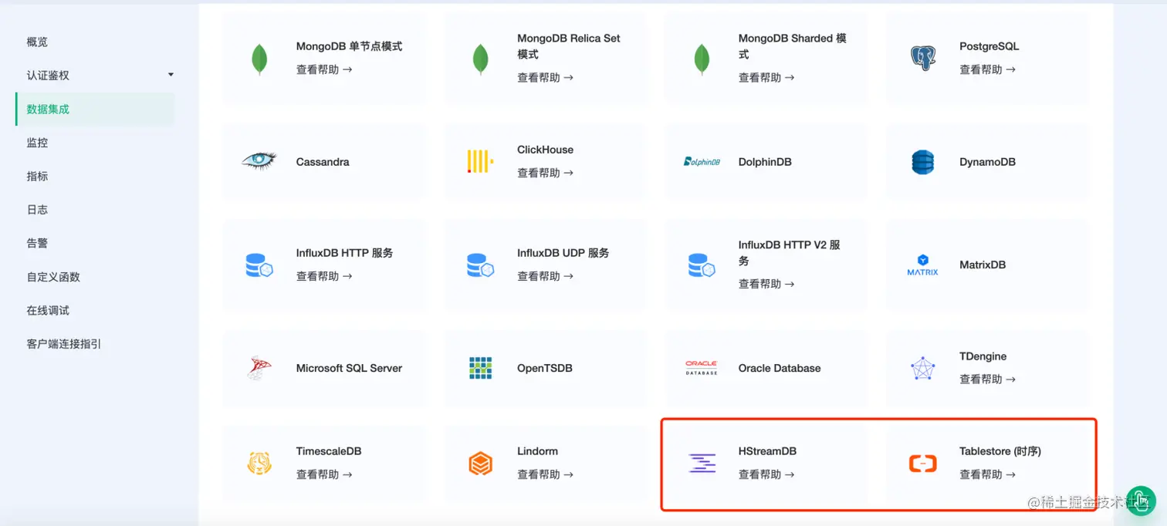
Task: Open 查看帮助 link under Tablestore (时序)
Action: pos(987,474)
